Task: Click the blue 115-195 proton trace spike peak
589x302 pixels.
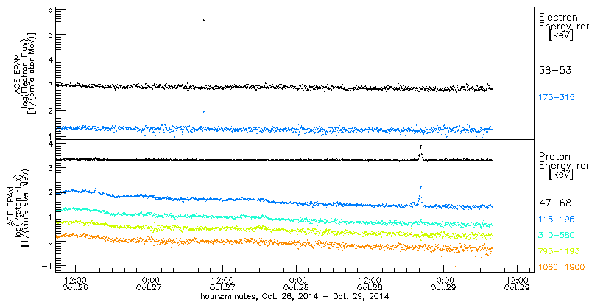Action: (421, 186)
